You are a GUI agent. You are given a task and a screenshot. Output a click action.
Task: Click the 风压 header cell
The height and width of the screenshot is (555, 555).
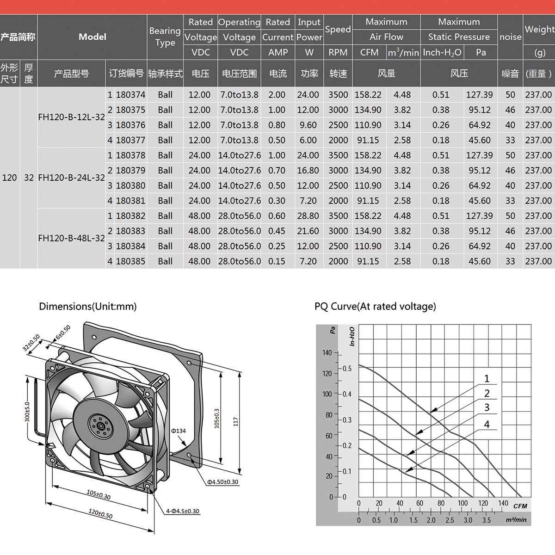point(459,74)
